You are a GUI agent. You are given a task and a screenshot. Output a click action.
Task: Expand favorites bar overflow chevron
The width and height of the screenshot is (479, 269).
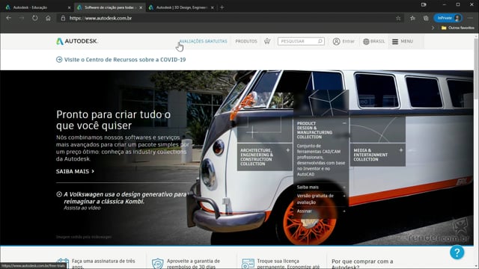pyautogui.click(x=433, y=28)
